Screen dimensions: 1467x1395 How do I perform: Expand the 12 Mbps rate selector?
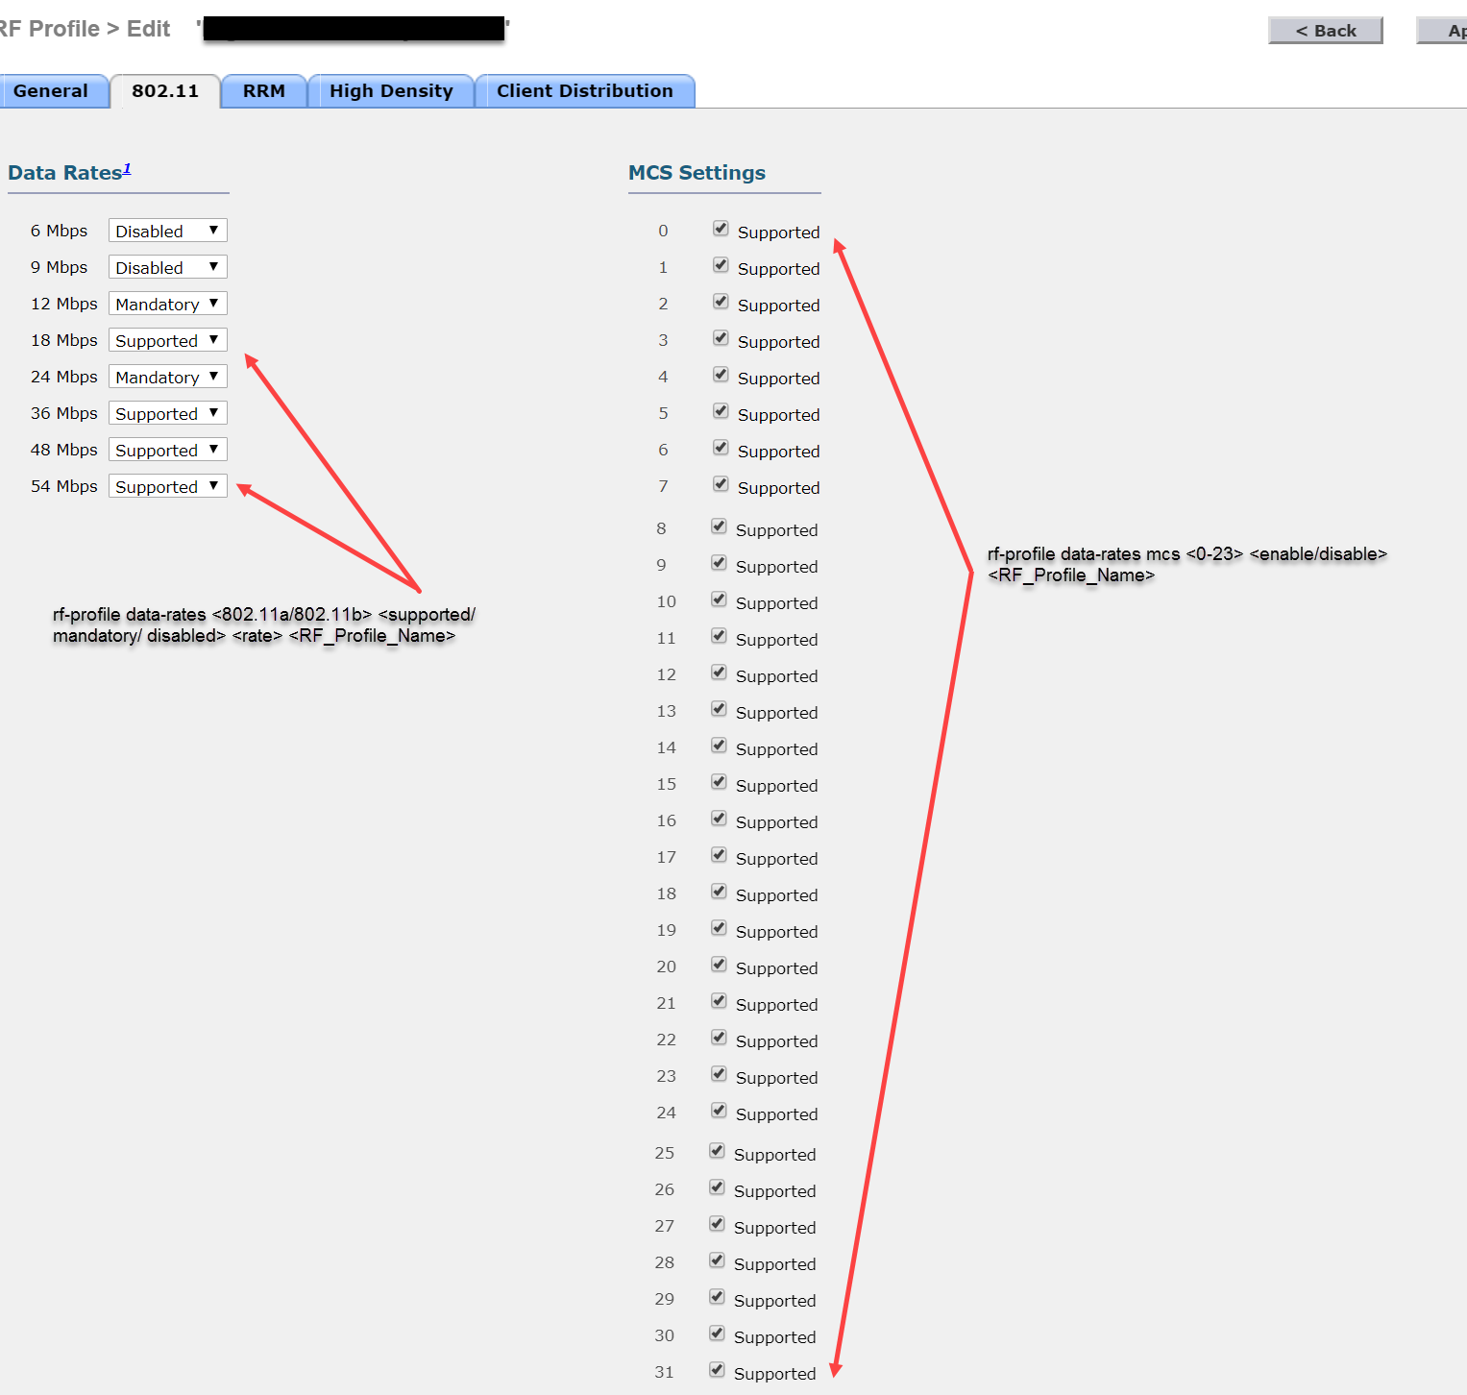pyautogui.click(x=167, y=304)
